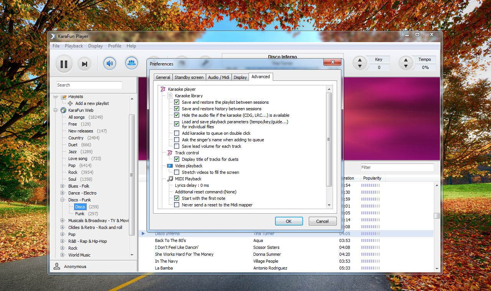The width and height of the screenshot is (491, 291).
Task: Open the Display tab in Preferences
Action: 240,77
